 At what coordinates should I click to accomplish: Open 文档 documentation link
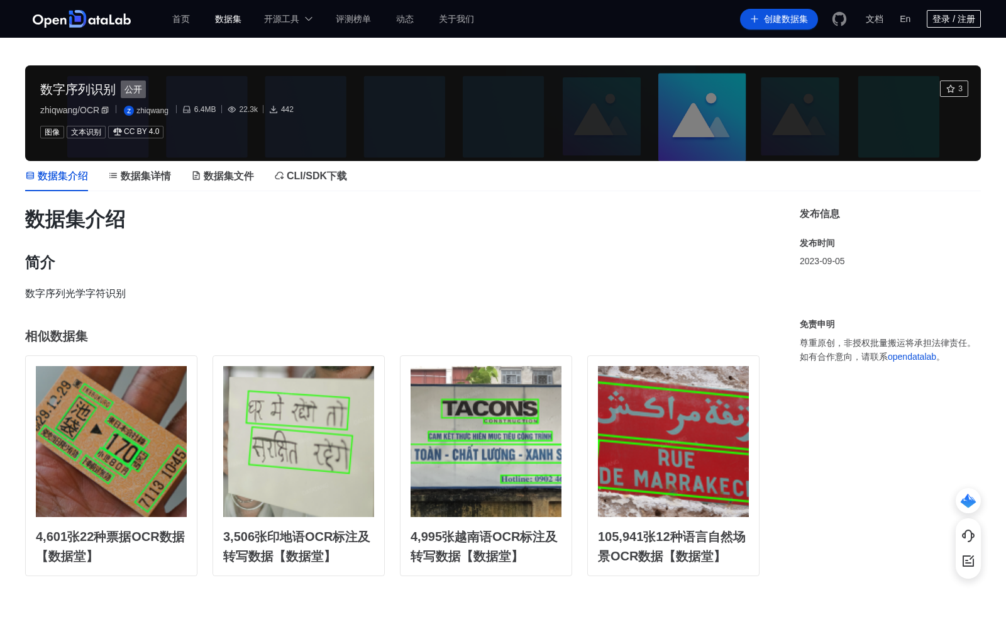coord(875,19)
